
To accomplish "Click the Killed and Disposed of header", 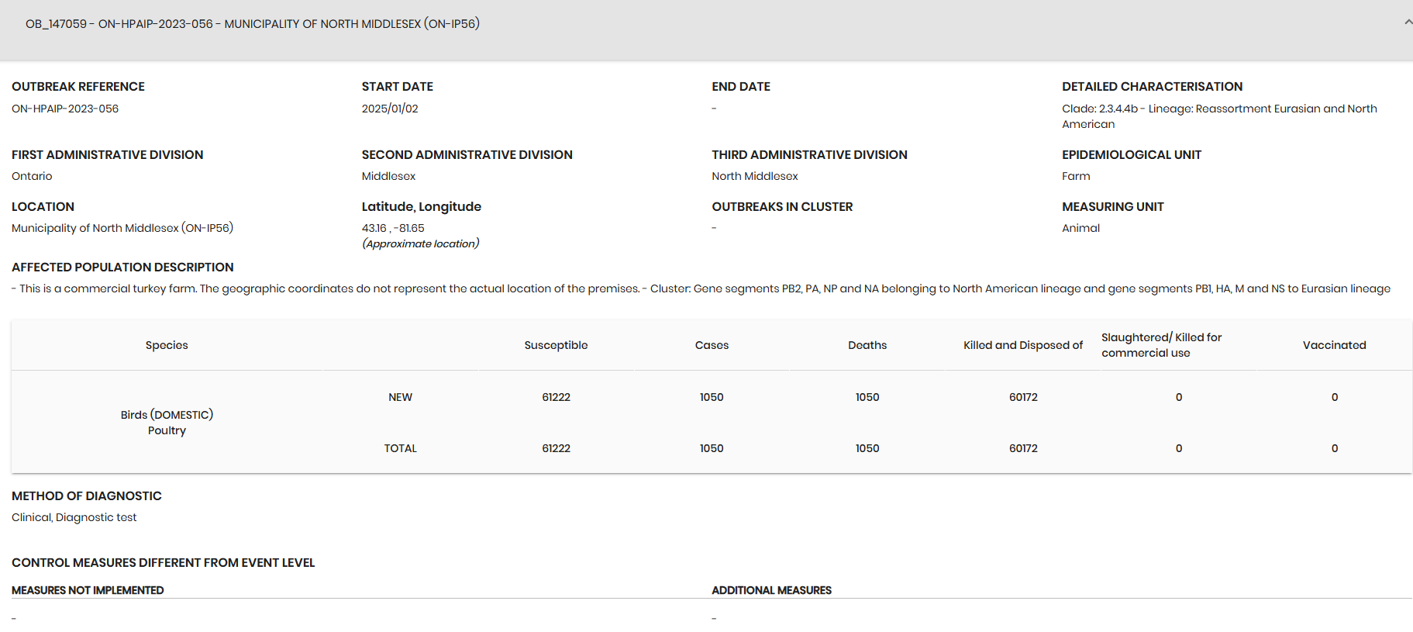I will click(1023, 345).
